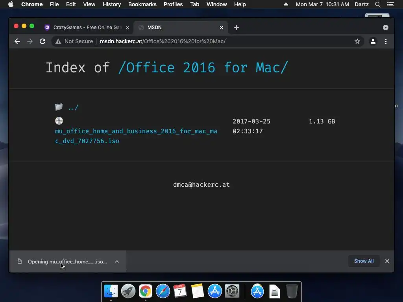Click the forward navigation arrow
The width and height of the screenshot is (403, 302).
click(x=30, y=41)
